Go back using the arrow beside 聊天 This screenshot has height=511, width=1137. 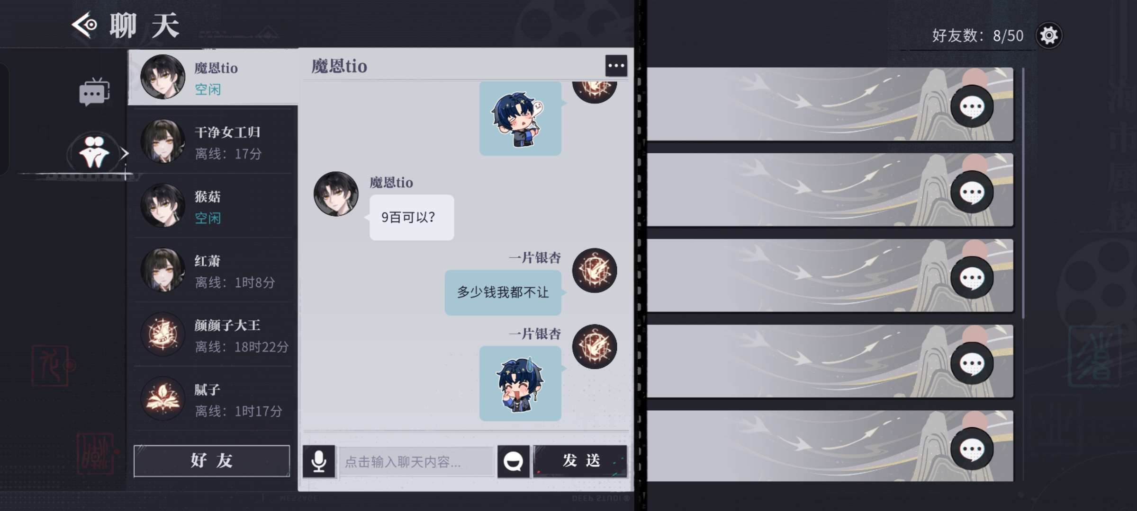[84, 25]
